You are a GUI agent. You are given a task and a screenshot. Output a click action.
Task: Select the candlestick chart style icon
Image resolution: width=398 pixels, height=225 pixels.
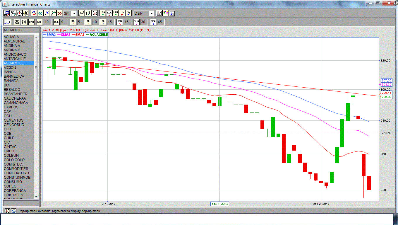point(95,13)
